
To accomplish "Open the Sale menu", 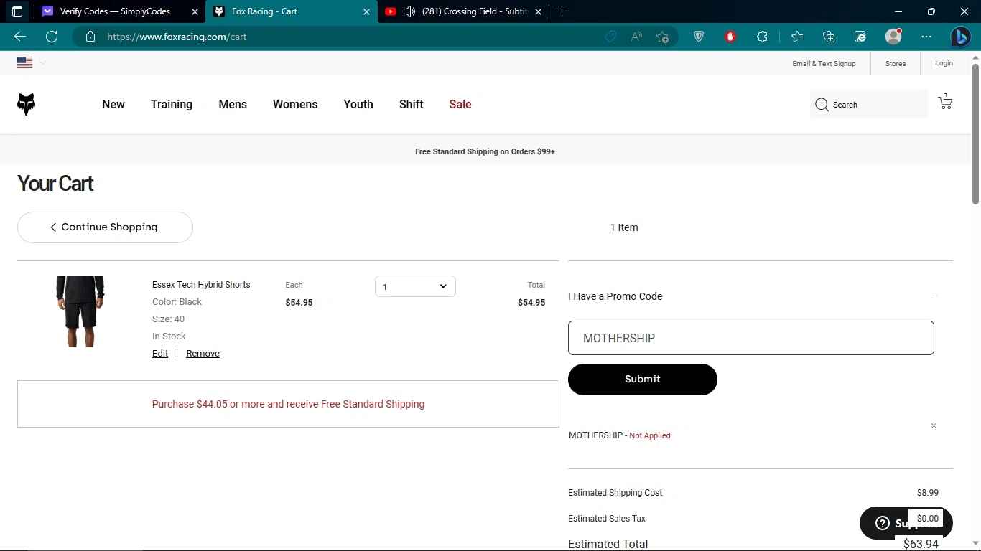I will click(x=460, y=104).
